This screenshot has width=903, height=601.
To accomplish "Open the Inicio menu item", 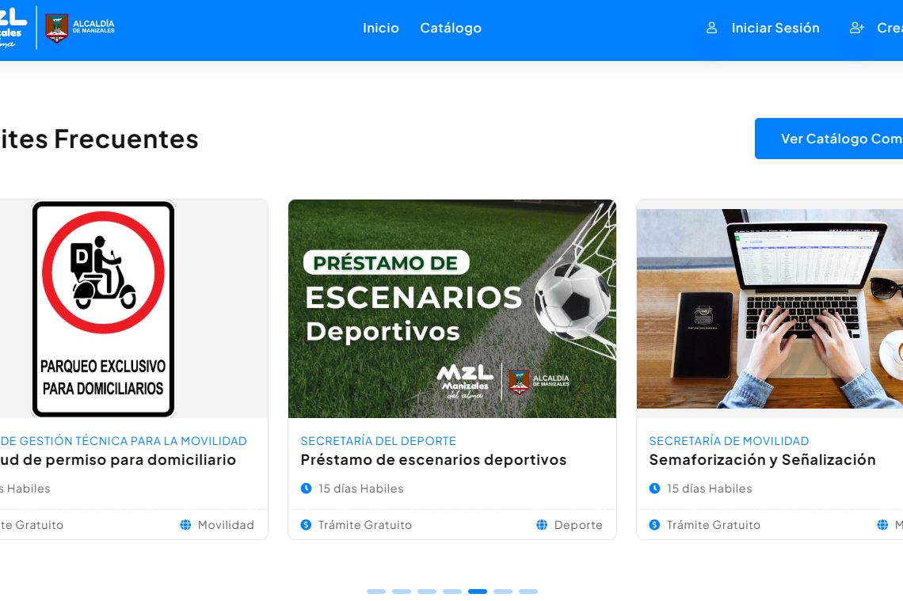I will (x=381, y=28).
